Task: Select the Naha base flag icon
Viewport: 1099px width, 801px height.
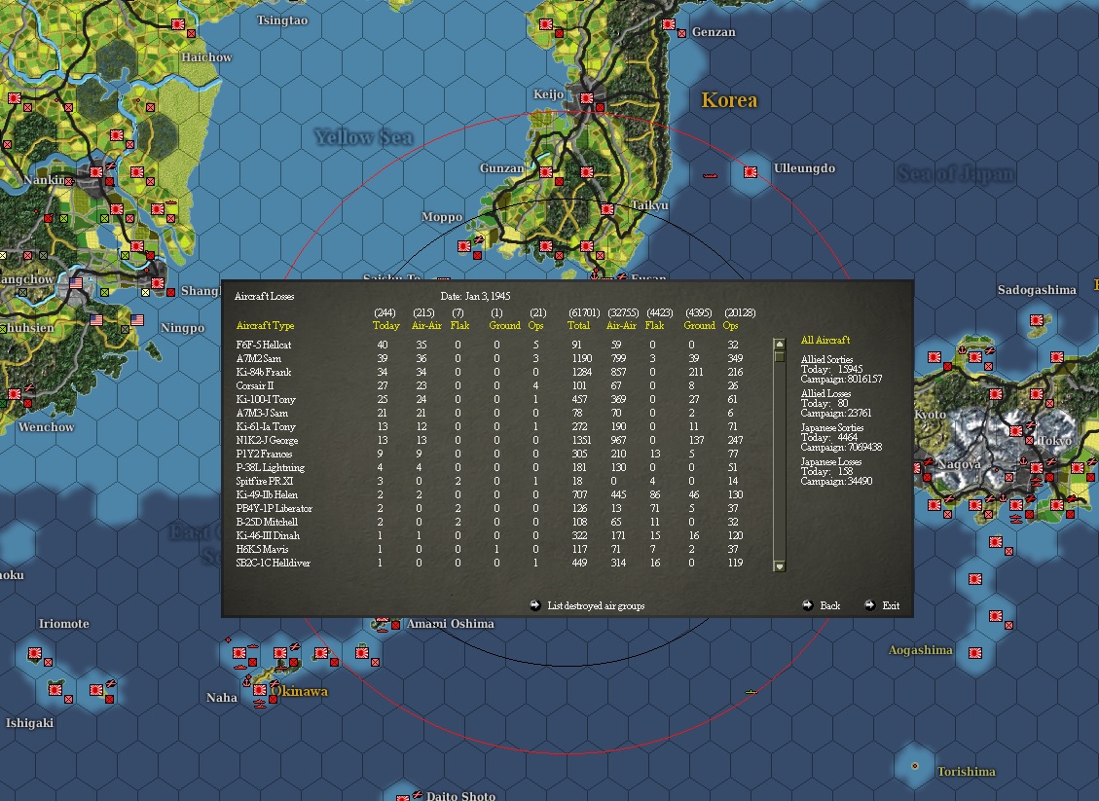Action: click(259, 690)
